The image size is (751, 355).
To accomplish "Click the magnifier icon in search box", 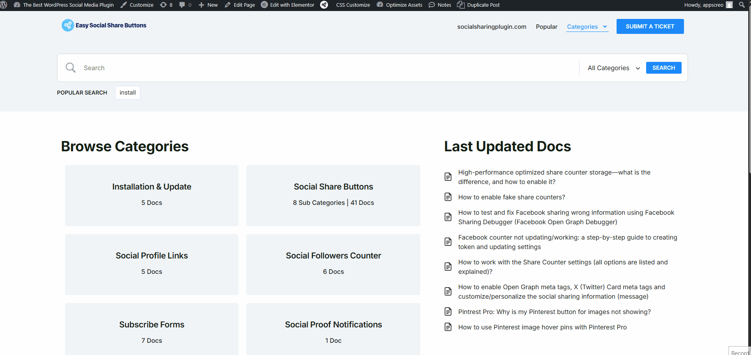I will point(71,68).
